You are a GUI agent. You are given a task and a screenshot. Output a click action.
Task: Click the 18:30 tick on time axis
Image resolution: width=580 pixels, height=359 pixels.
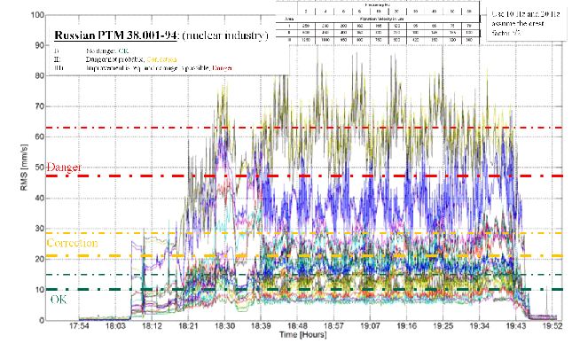pyautogui.click(x=226, y=327)
